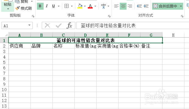Open 合并后居中 dropdown arrow
The width and height of the screenshot is (189, 109).
tap(181, 6)
